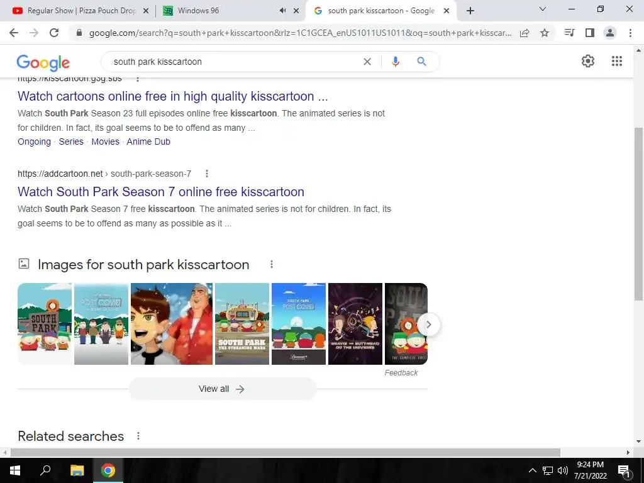Open the Beavis and Butt-Head thumbnail

pos(355,324)
